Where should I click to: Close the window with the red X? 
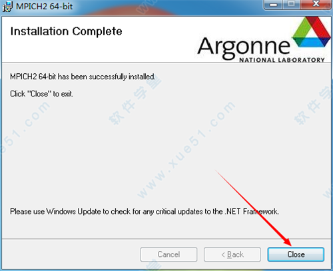pos(316,5)
